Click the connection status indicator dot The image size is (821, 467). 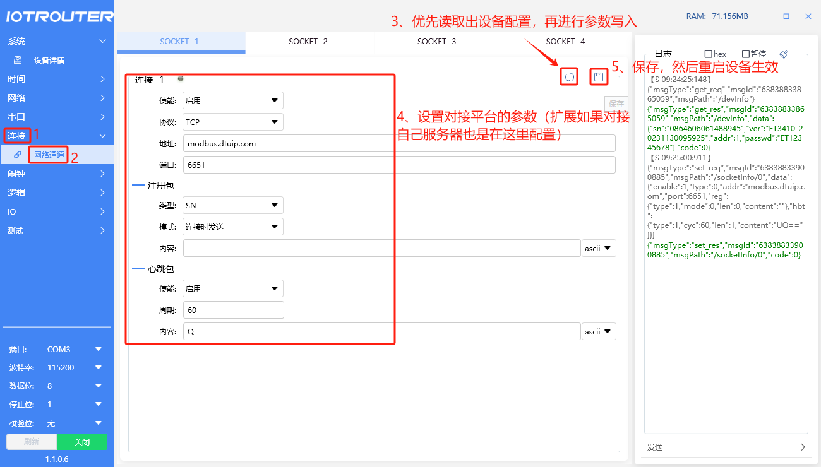pyautogui.click(x=181, y=79)
